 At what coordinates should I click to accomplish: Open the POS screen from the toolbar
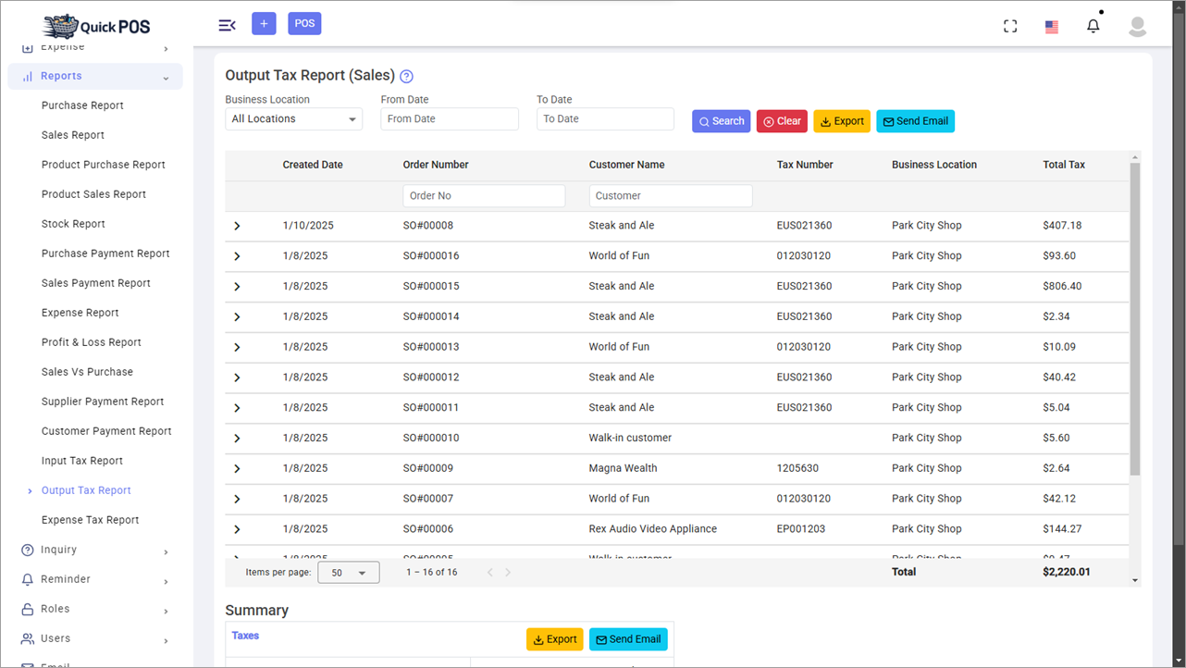point(304,22)
